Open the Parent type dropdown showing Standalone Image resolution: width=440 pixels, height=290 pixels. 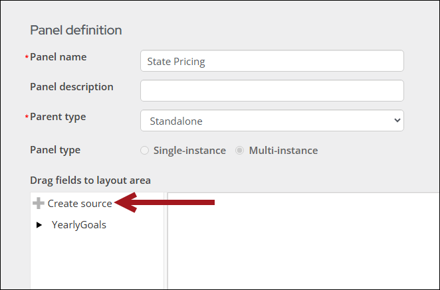(266, 121)
